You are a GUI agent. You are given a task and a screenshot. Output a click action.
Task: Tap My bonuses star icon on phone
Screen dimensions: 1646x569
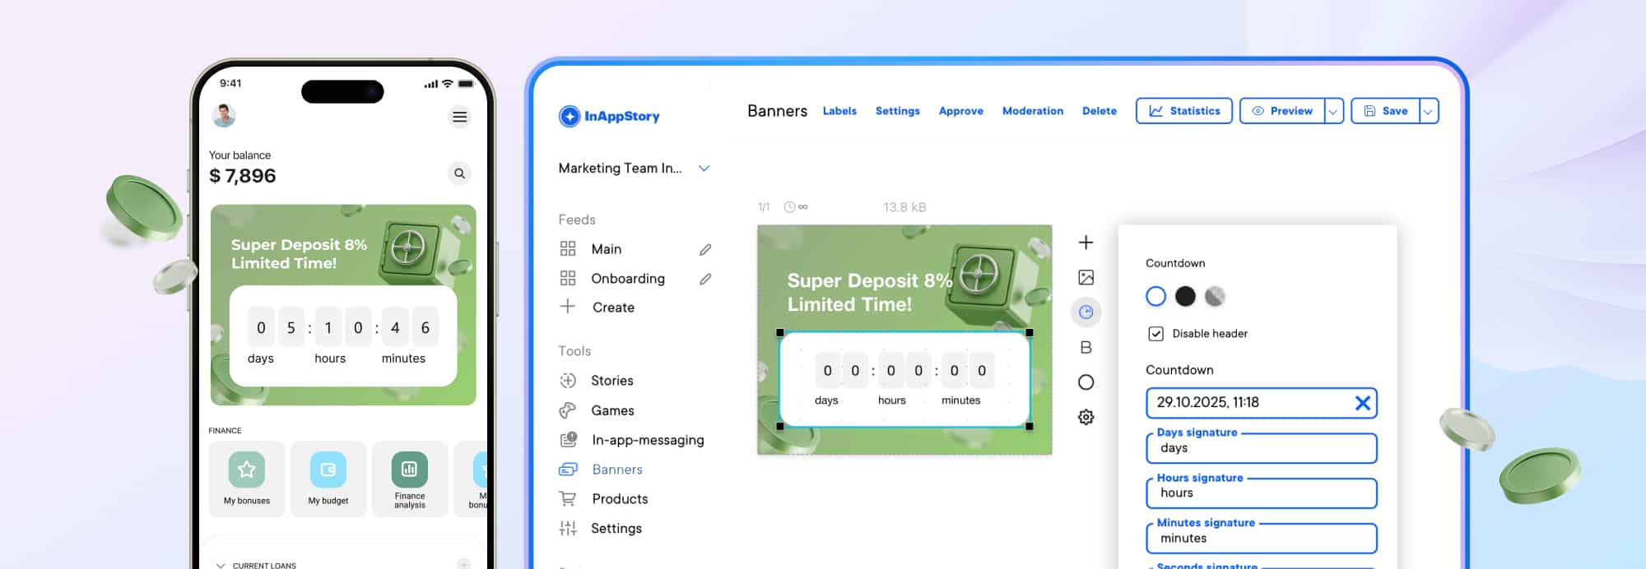pyautogui.click(x=247, y=470)
